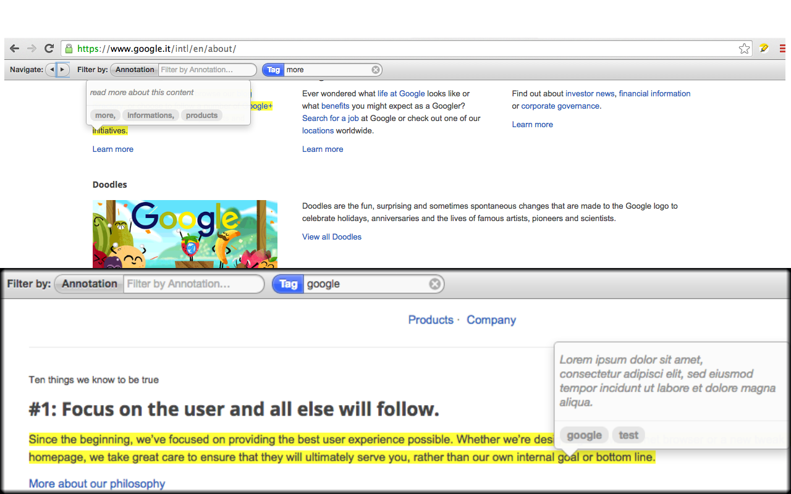
Task: Click the blue Tag button next to 'more'
Action: coord(273,70)
